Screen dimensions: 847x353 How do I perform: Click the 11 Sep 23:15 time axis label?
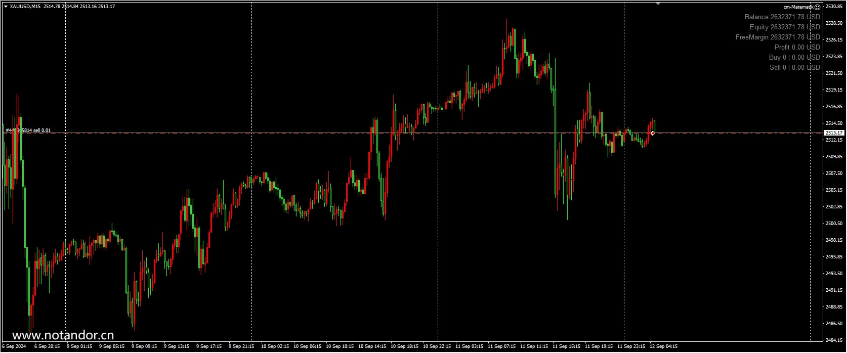pyautogui.click(x=631, y=346)
